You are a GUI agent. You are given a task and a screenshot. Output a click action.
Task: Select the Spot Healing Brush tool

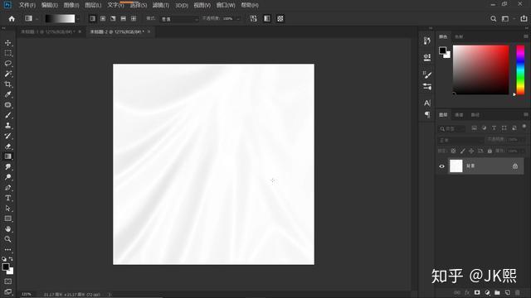coord(7,105)
